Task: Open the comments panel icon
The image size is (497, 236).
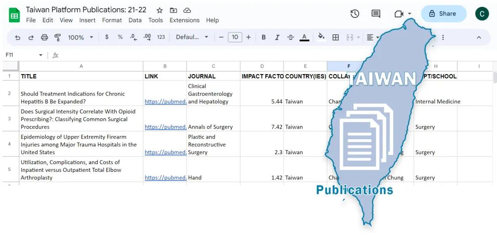Action: click(x=376, y=14)
